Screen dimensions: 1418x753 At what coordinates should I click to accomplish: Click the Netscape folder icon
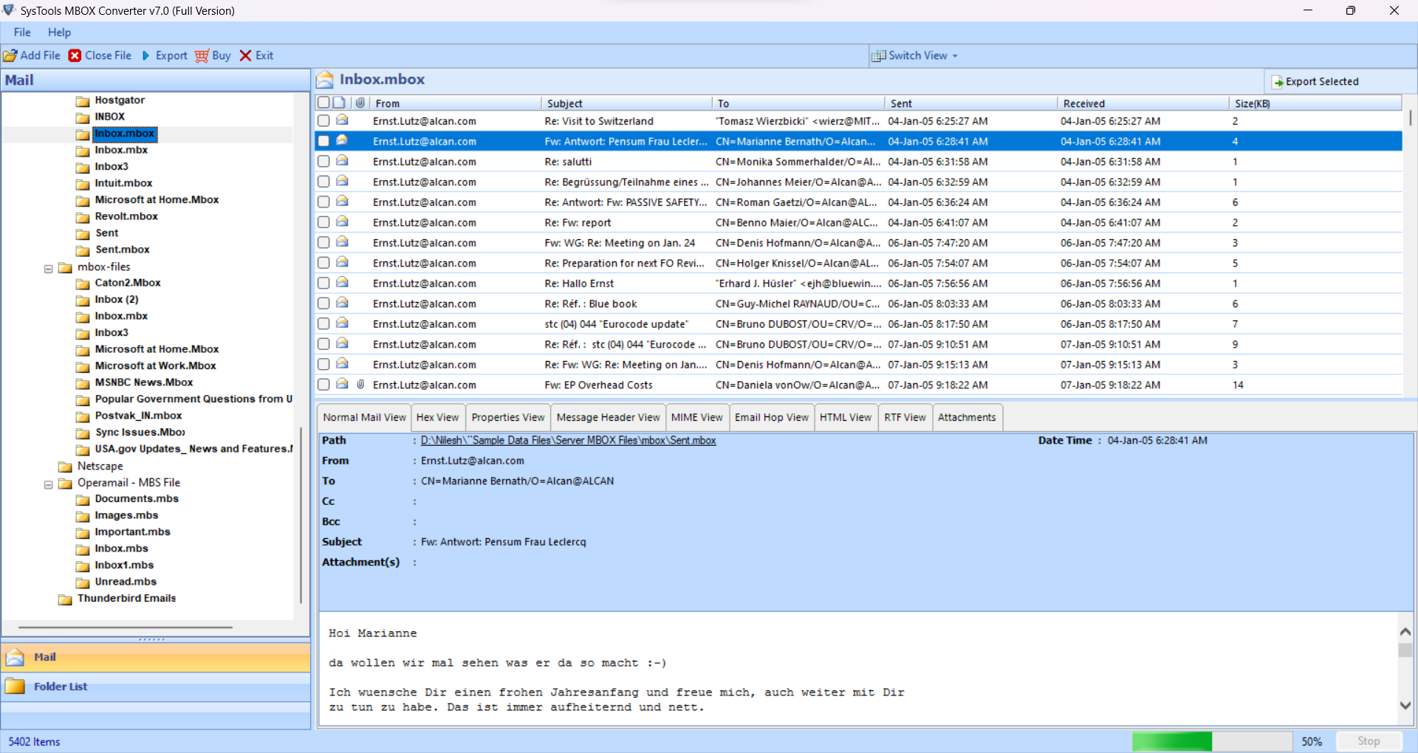[x=66, y=467]
